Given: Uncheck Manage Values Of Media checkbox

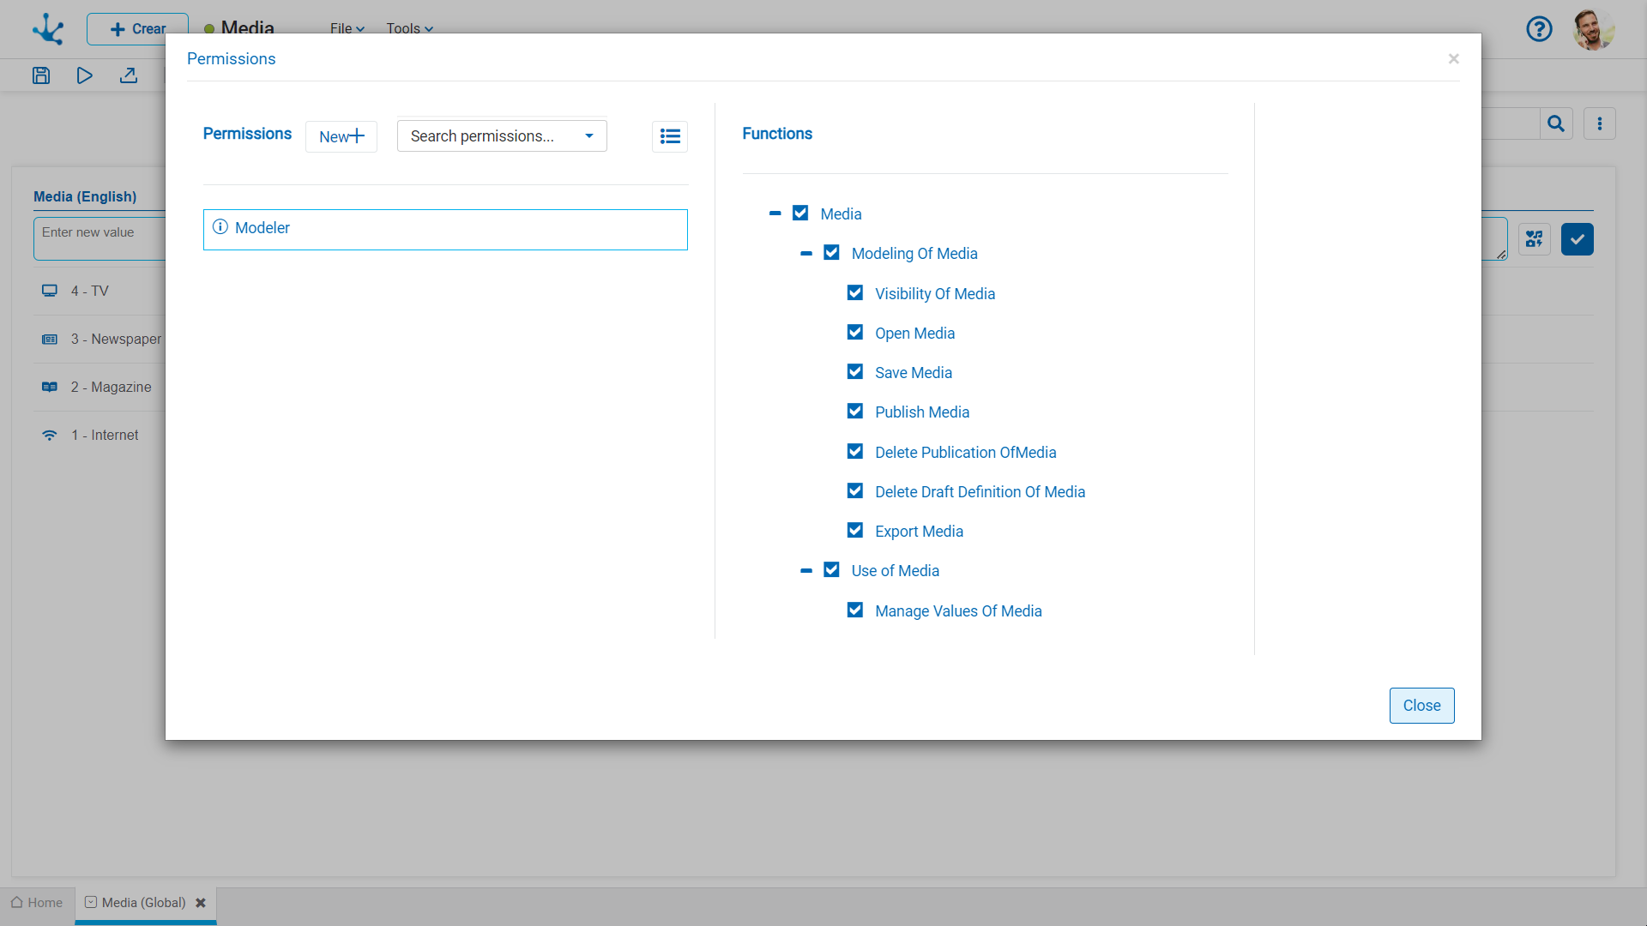Looking at the screenshot, I should click(x=855, y=610).
